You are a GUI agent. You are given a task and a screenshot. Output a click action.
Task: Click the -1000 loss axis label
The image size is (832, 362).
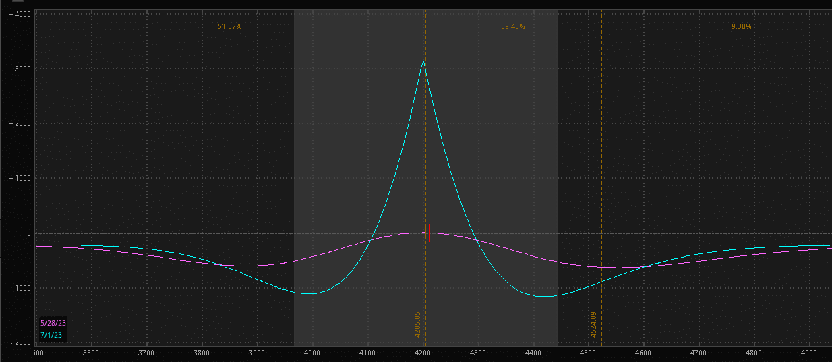20,288
